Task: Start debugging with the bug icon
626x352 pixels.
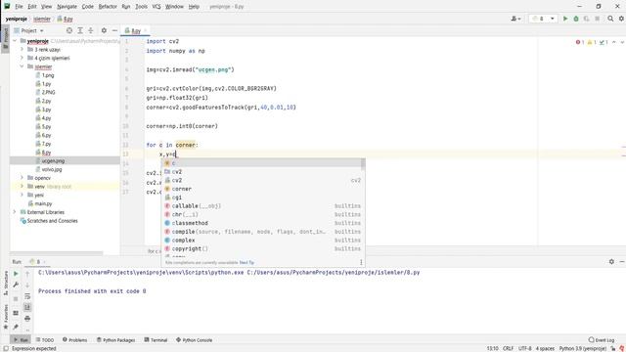Action: [x=576, y=19]
